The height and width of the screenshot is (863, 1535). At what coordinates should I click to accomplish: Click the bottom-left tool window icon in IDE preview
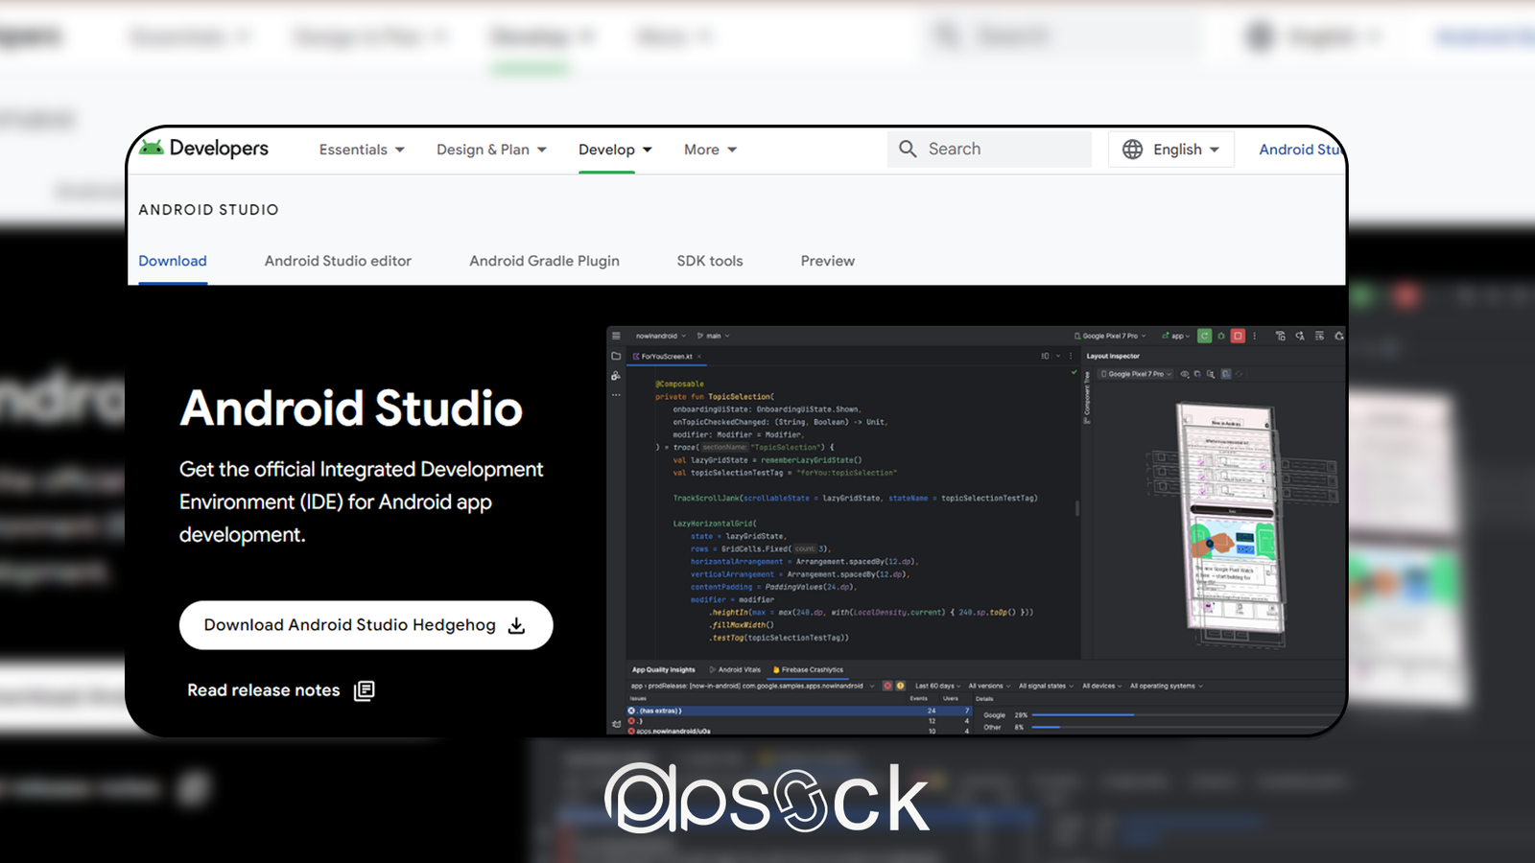point(616,724)
